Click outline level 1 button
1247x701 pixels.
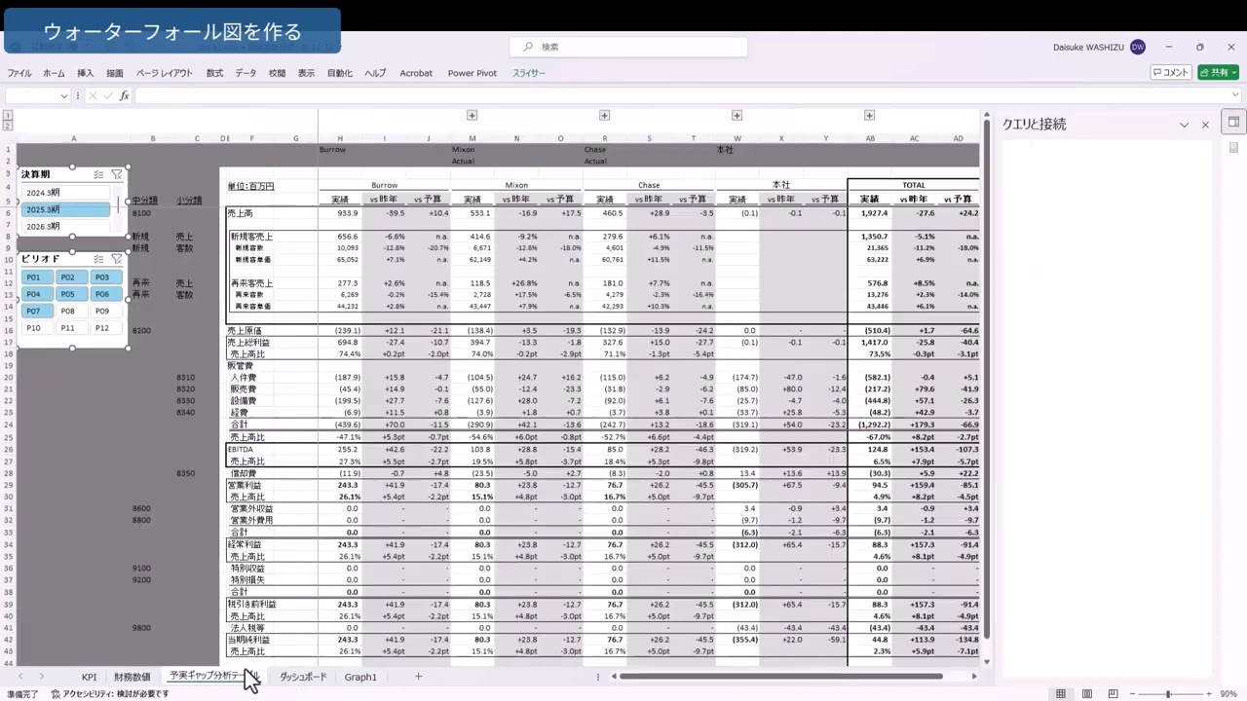[8, 116]
